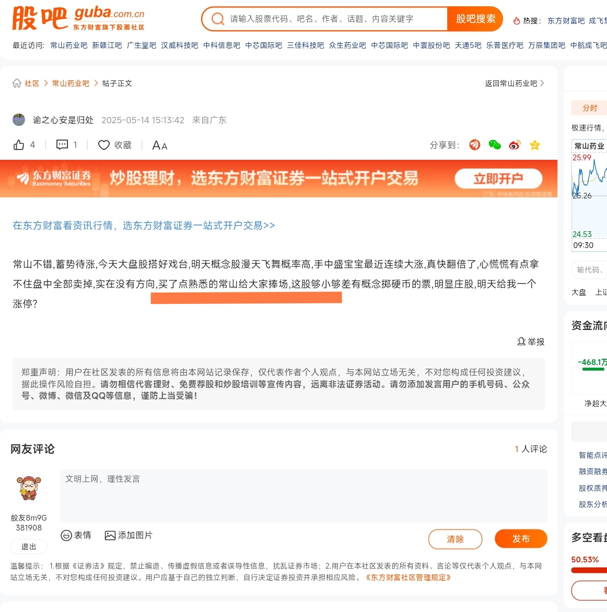The image size is (607, 612).
Task: Click the report bell icon
Action: (x=521, y=342)
